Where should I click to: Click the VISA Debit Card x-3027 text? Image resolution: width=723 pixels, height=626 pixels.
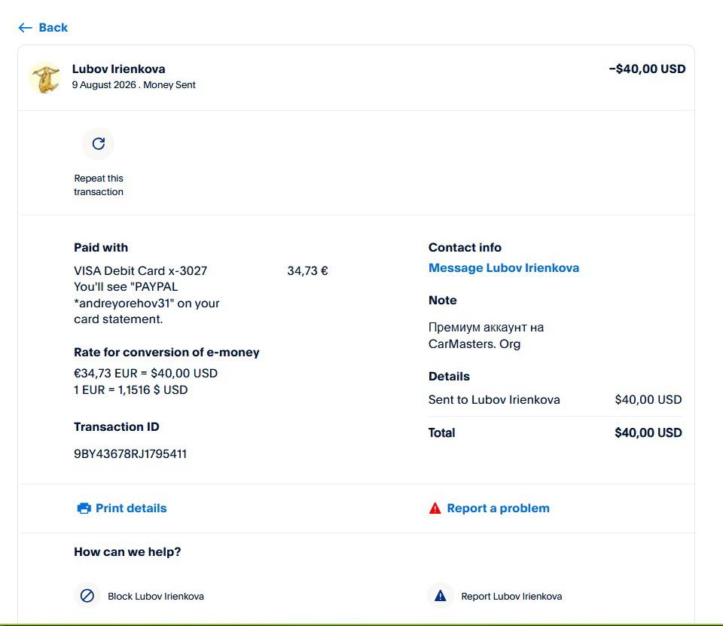pyautogui.click(x=141, y=270)
